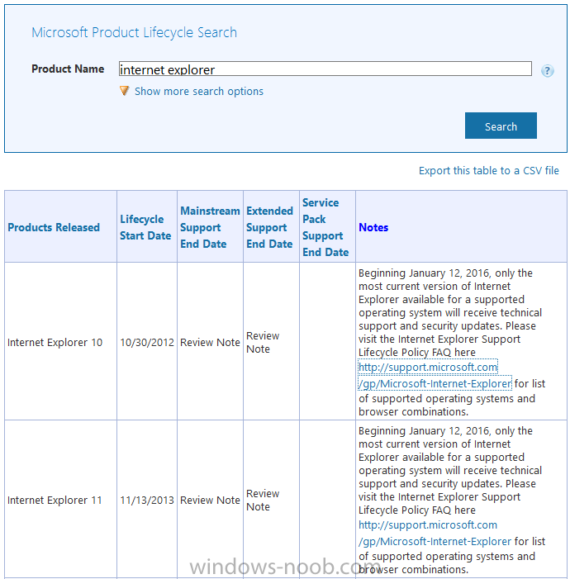
Task: Open Show more search options link
Action: tap(199, 91)
